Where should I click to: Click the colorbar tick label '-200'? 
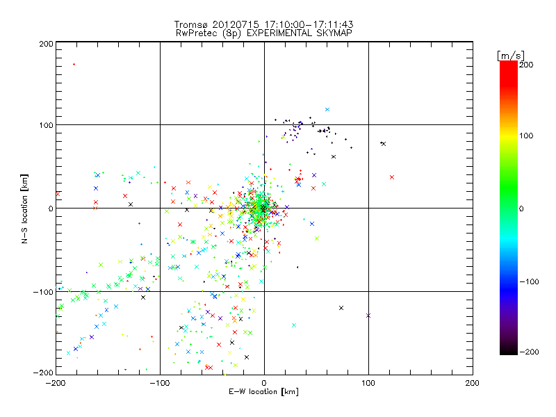click(530, 352)
